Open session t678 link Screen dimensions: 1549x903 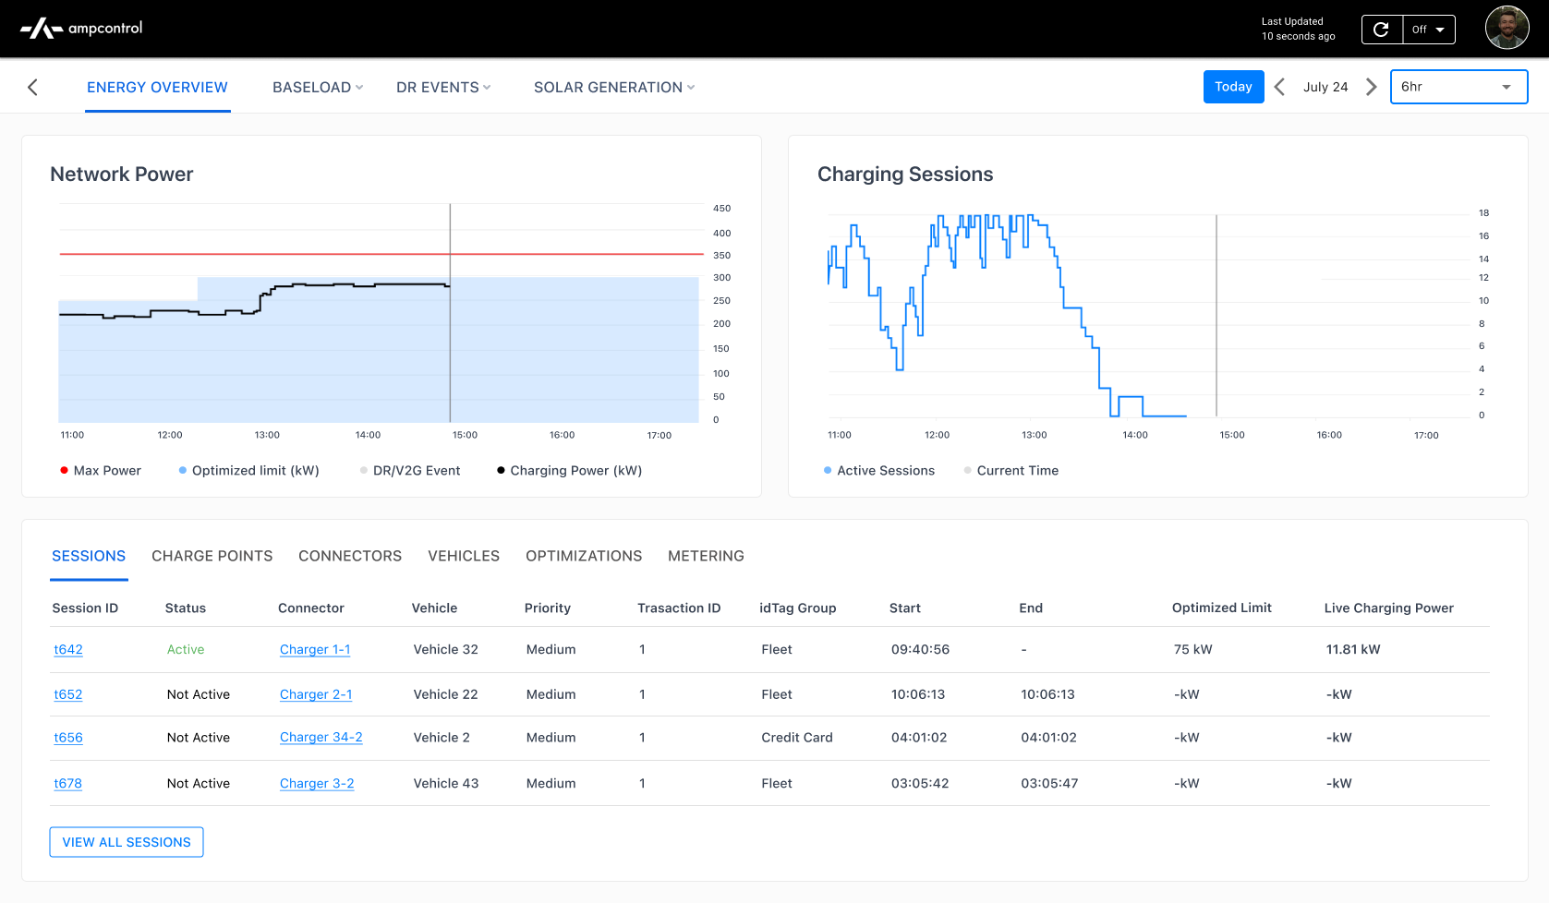68,784
